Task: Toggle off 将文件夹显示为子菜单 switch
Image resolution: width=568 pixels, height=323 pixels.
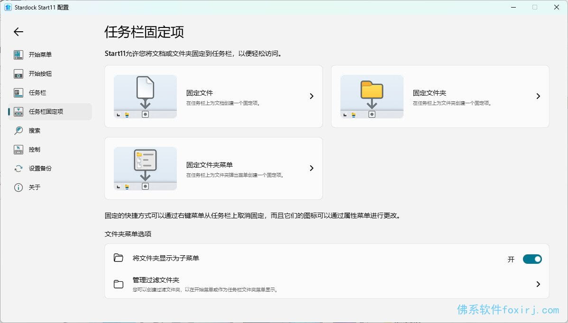Action: tap(532, 259)
